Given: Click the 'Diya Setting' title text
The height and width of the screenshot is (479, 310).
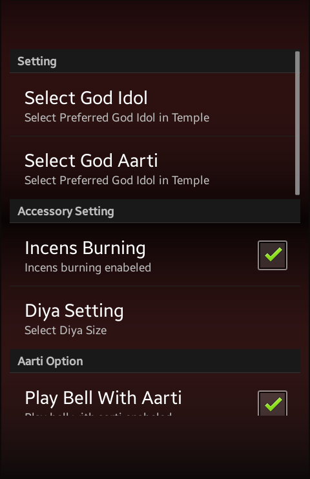Looking at the screenshot, I should (x=74, y=311).
